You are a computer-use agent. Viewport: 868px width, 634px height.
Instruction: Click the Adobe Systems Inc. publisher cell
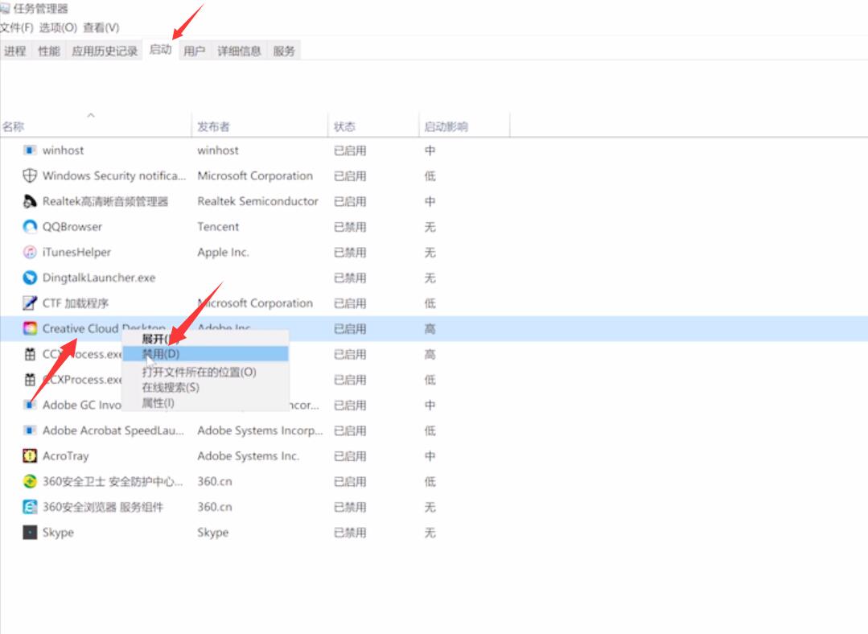click(x=249, y=455)
